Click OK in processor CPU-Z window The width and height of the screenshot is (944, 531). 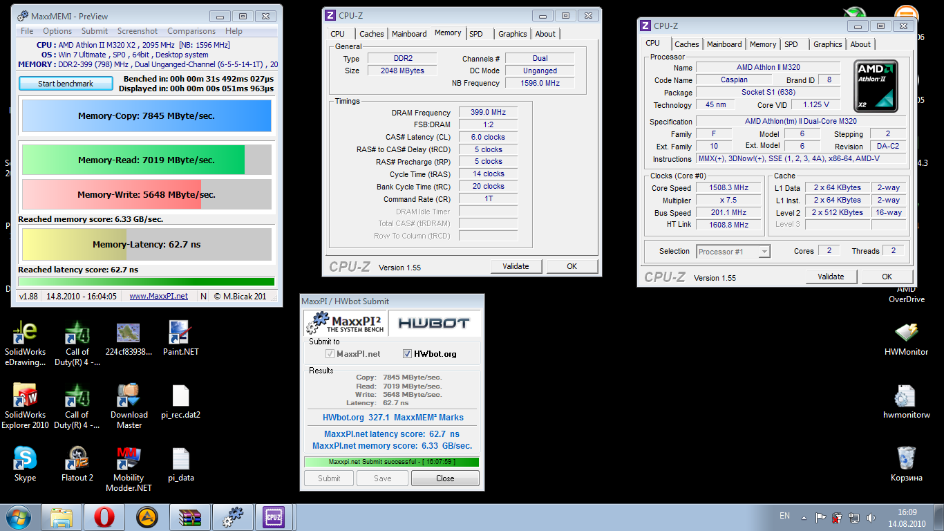point(887,277)
